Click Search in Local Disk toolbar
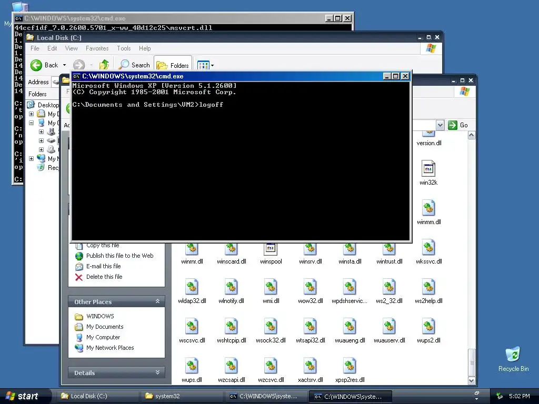The width and height of the screenshot is (539, 404). pos(134,65)
